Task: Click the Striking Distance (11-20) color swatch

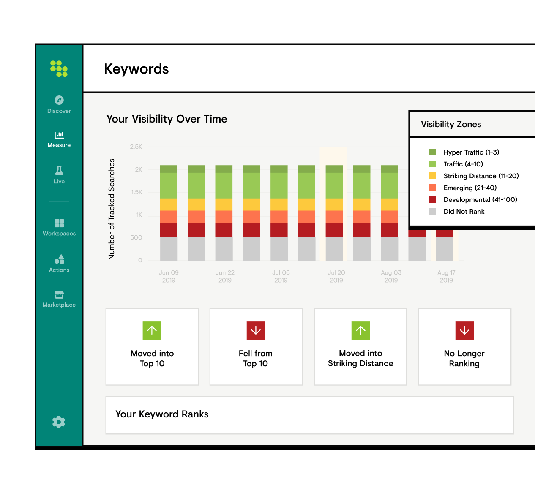Action: [433, 176]
